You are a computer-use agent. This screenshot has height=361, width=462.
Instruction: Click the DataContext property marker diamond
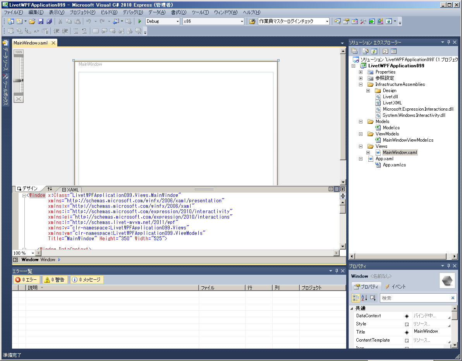(x=407, y=316)
